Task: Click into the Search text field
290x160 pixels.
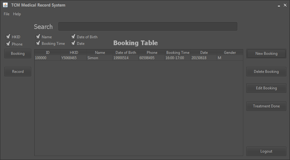Action: point(148,26)
